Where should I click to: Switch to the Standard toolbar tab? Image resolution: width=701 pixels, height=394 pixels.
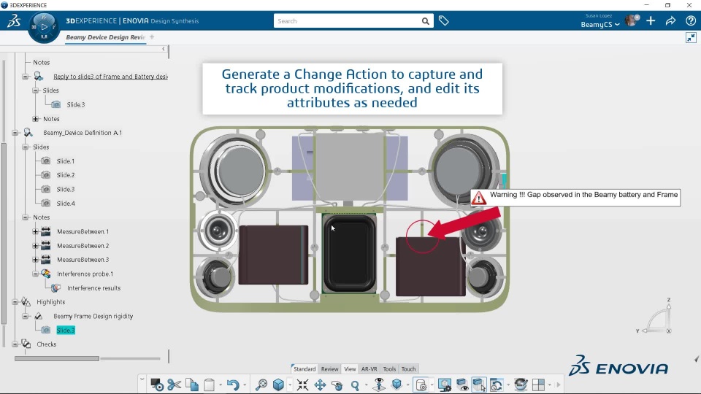pos(304,369)
